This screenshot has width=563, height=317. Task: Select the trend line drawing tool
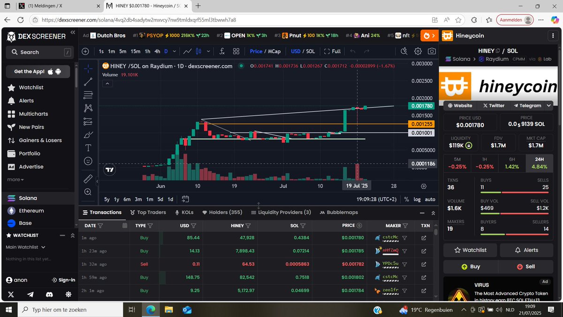[88, 81]
